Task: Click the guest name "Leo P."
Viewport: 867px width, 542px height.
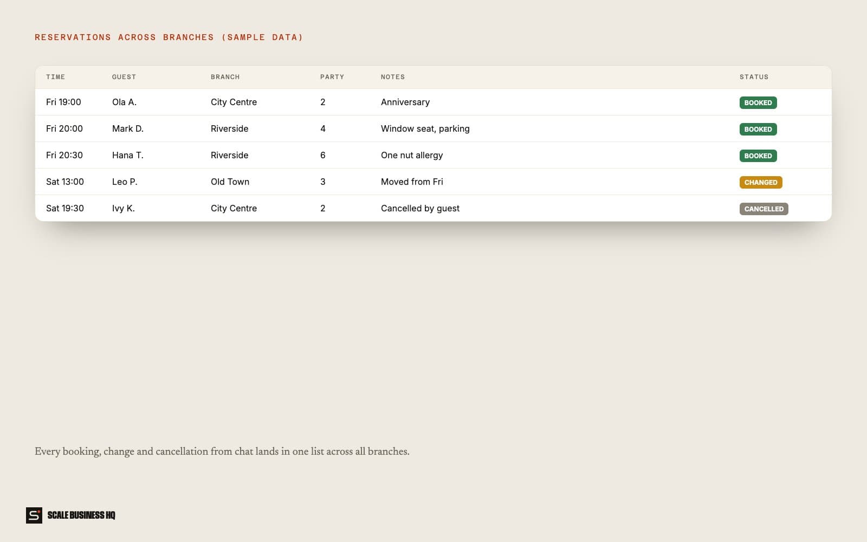Action: tap(125, 182)
